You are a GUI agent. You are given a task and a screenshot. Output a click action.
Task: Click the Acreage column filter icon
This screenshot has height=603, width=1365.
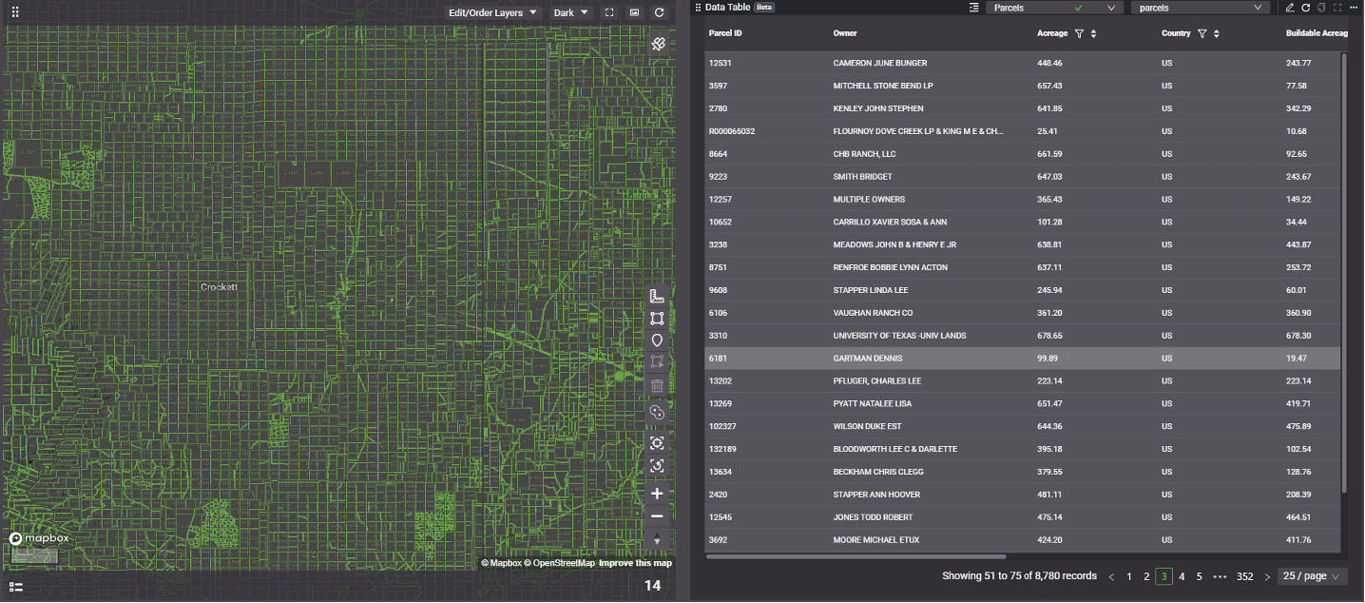1079,33
